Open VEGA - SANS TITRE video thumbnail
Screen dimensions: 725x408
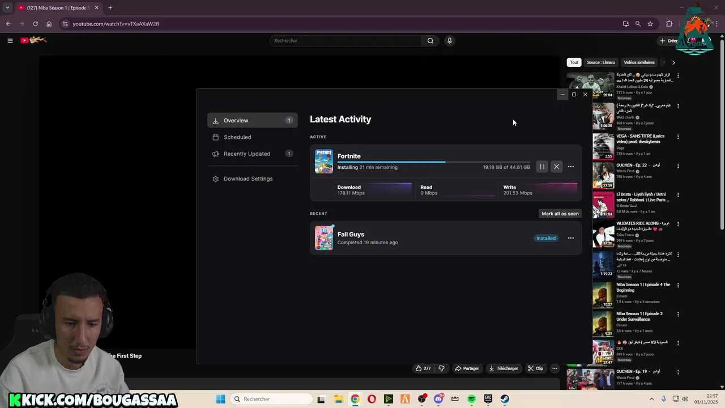(603, 146)
